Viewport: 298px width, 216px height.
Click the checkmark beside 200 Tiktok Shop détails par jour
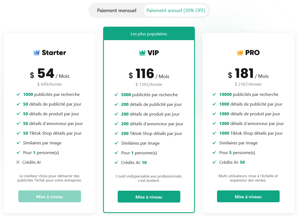[117, 133]
